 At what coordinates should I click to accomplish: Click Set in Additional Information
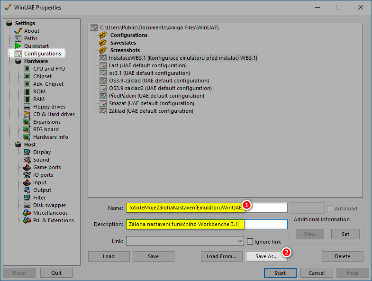pos(345,234)
